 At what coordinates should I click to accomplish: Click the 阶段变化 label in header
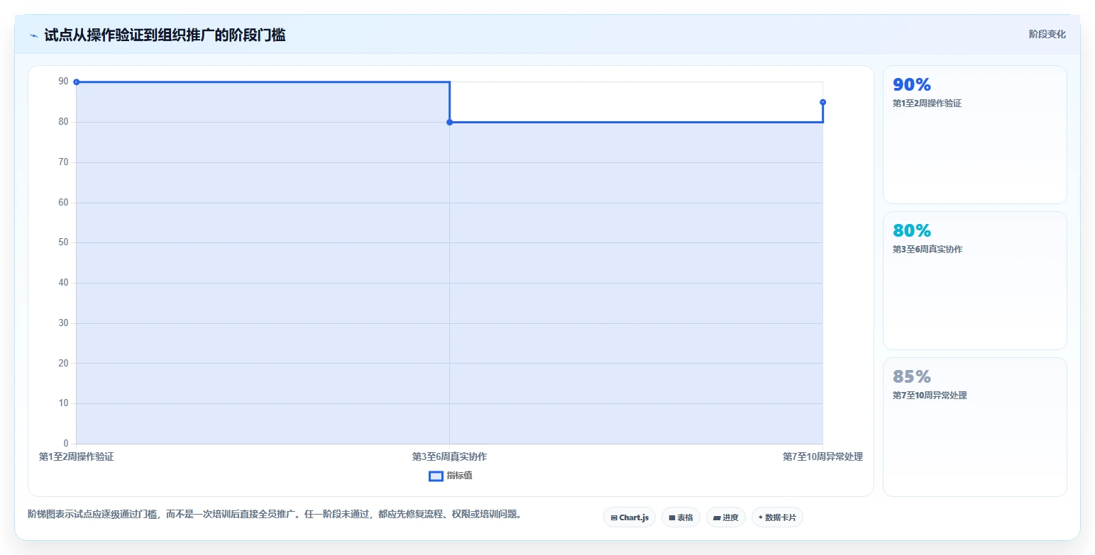(x=1047, y=34)
